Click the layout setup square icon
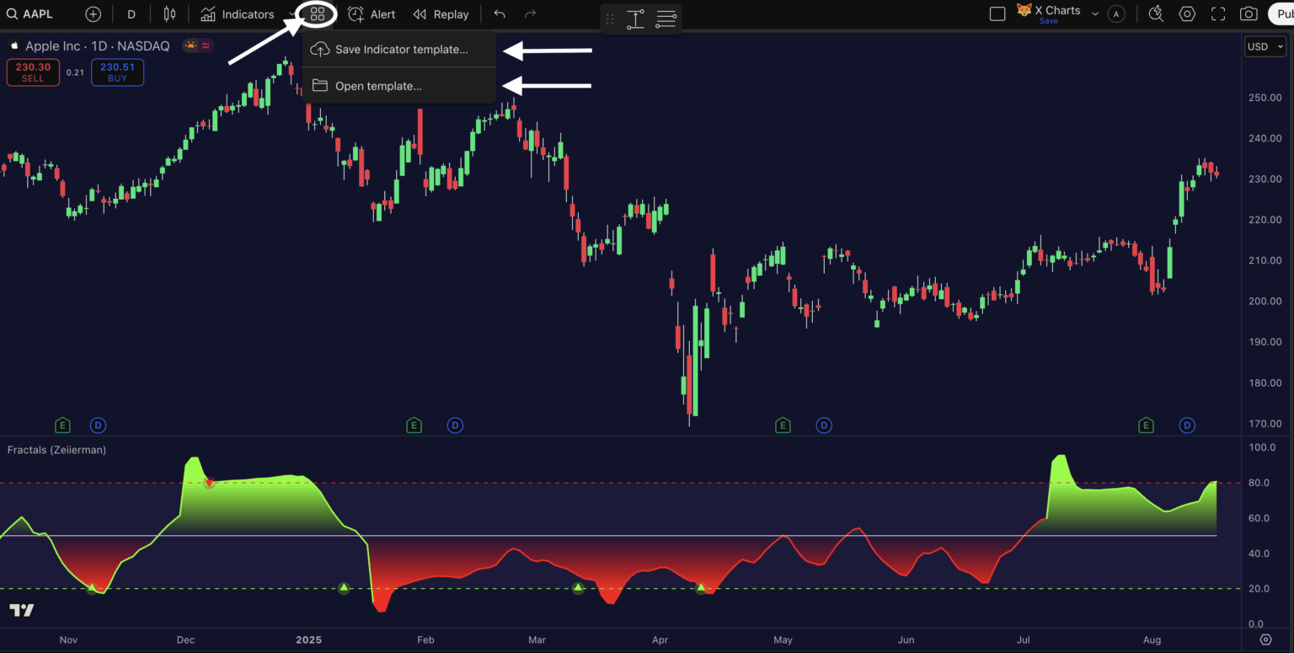 (997, 14)
